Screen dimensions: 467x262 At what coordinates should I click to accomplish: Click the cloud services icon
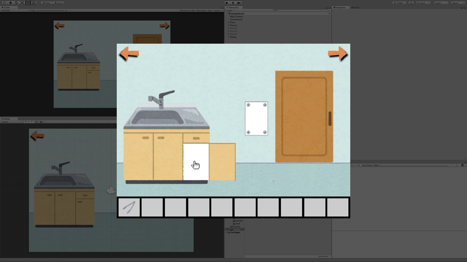click(411, 3)
